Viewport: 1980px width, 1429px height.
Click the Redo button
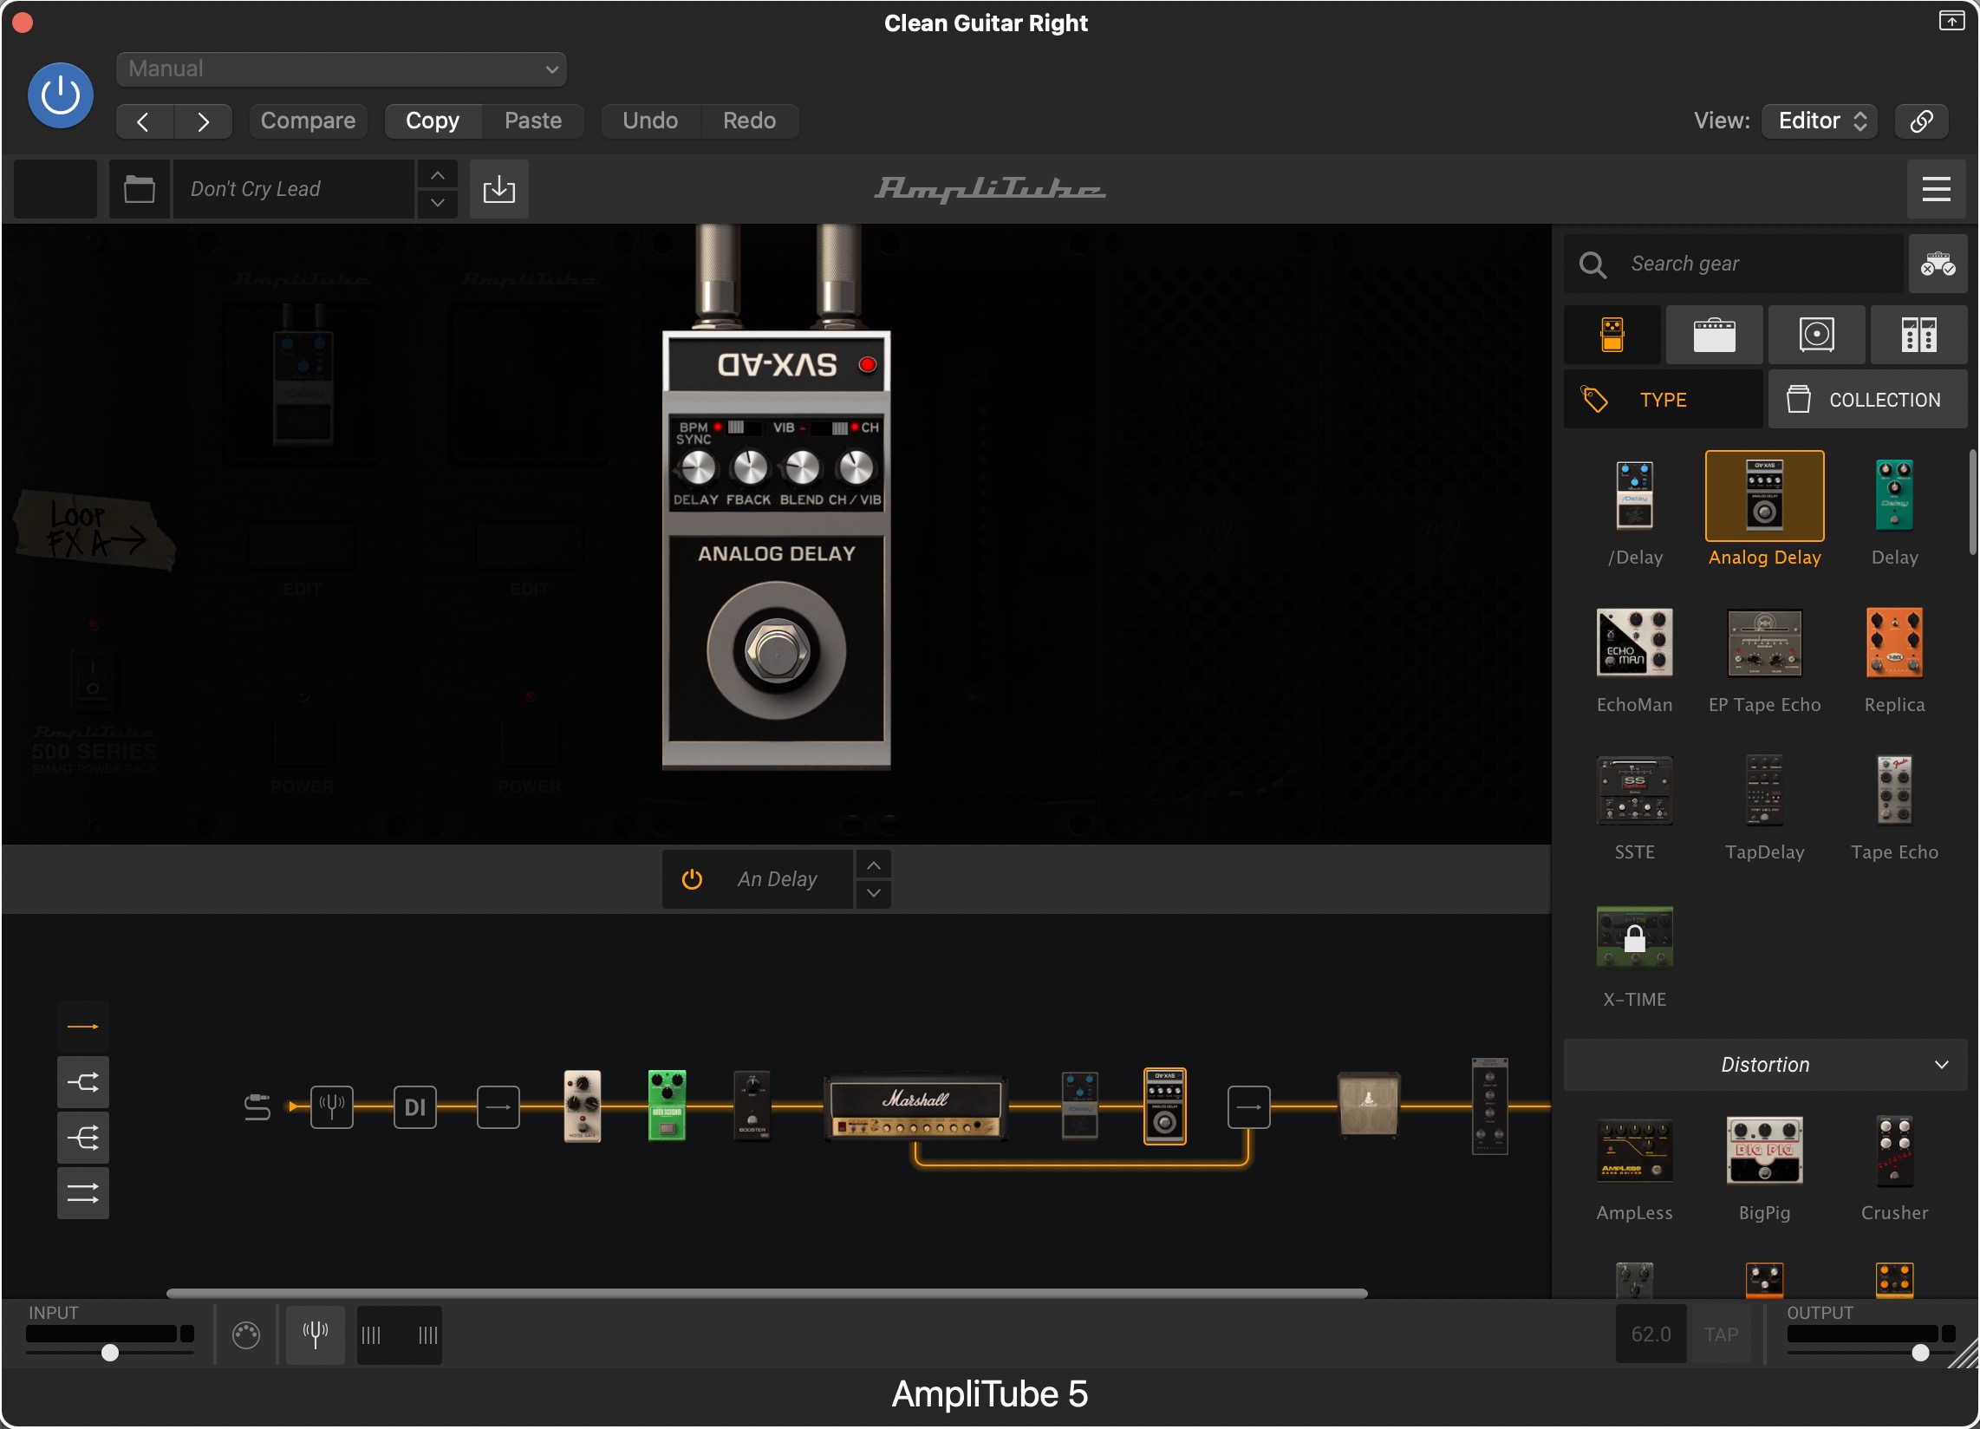point(749,121)
